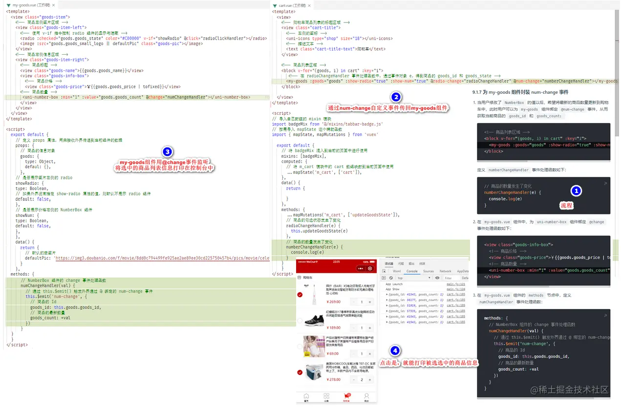Viewport: 621px width, 407px height.
Task: Click the quantity field of the ¥269.00 item
Action: pos(362,302)
